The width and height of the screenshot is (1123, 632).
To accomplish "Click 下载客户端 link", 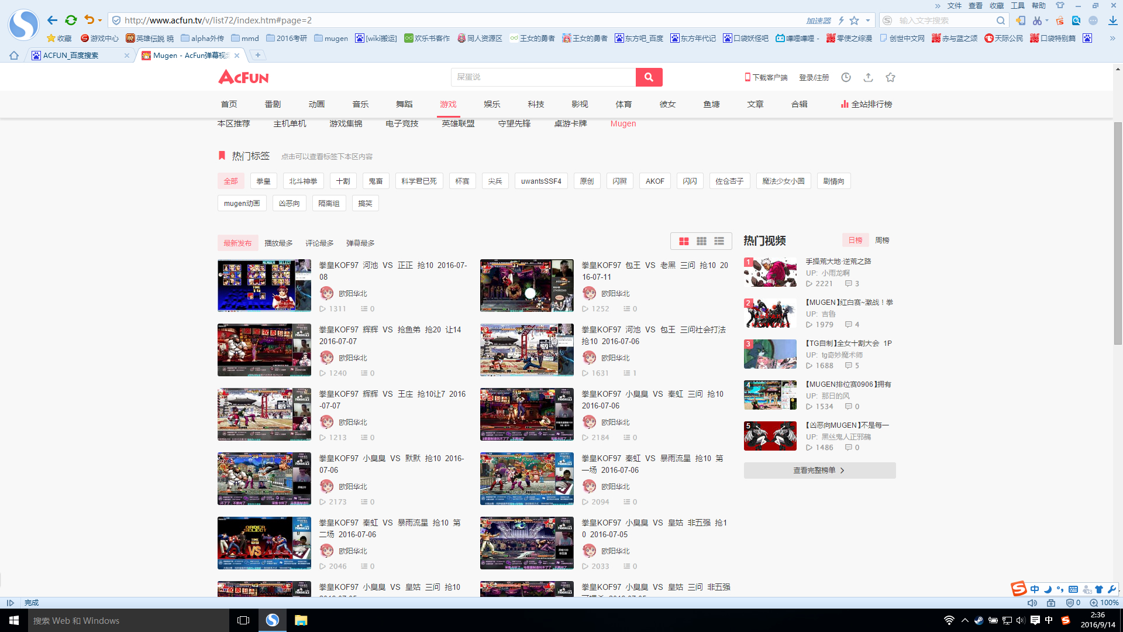I will pos(766,77).
